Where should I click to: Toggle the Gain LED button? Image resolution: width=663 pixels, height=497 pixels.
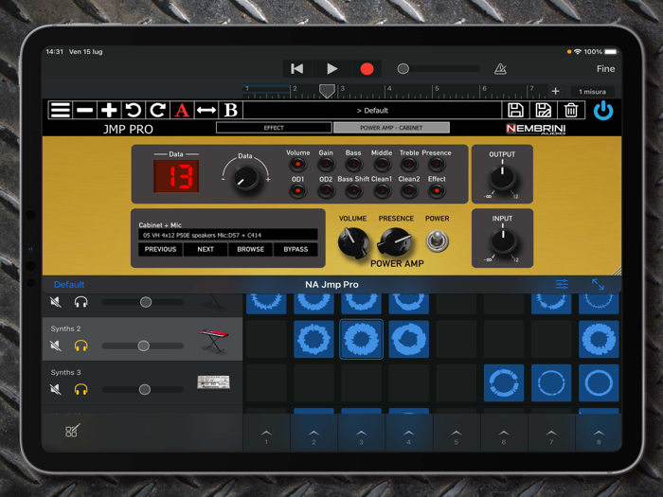coord(326,164)
